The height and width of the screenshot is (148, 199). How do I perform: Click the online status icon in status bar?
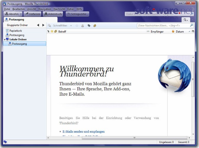[5, 142]
